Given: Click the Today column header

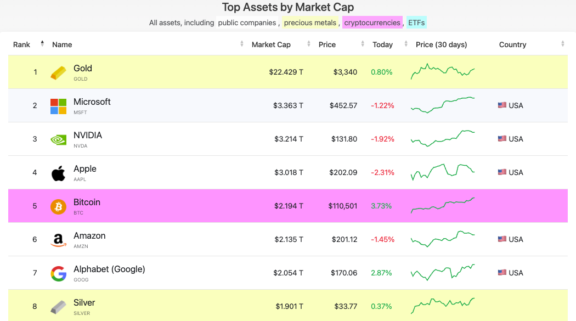Looking at the screenshot, I should pyautogui.click(x=382, y=44).
